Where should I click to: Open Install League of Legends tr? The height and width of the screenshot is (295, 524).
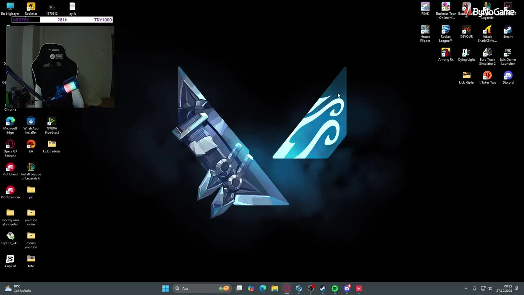tap(31, 171)
